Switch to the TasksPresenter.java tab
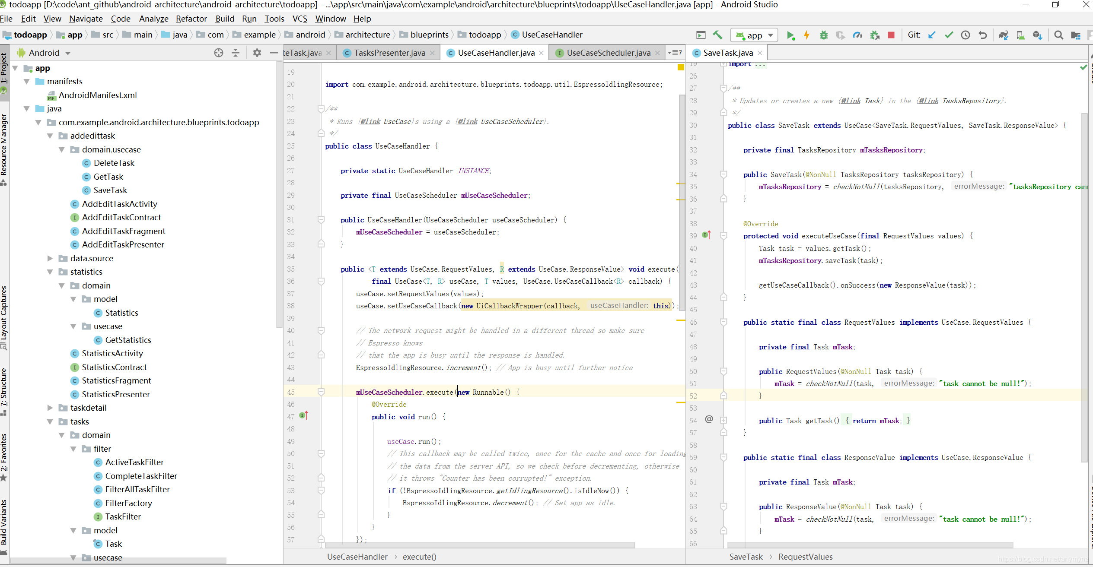This screenshot has width=1093, height=567. tap(389, 53)
